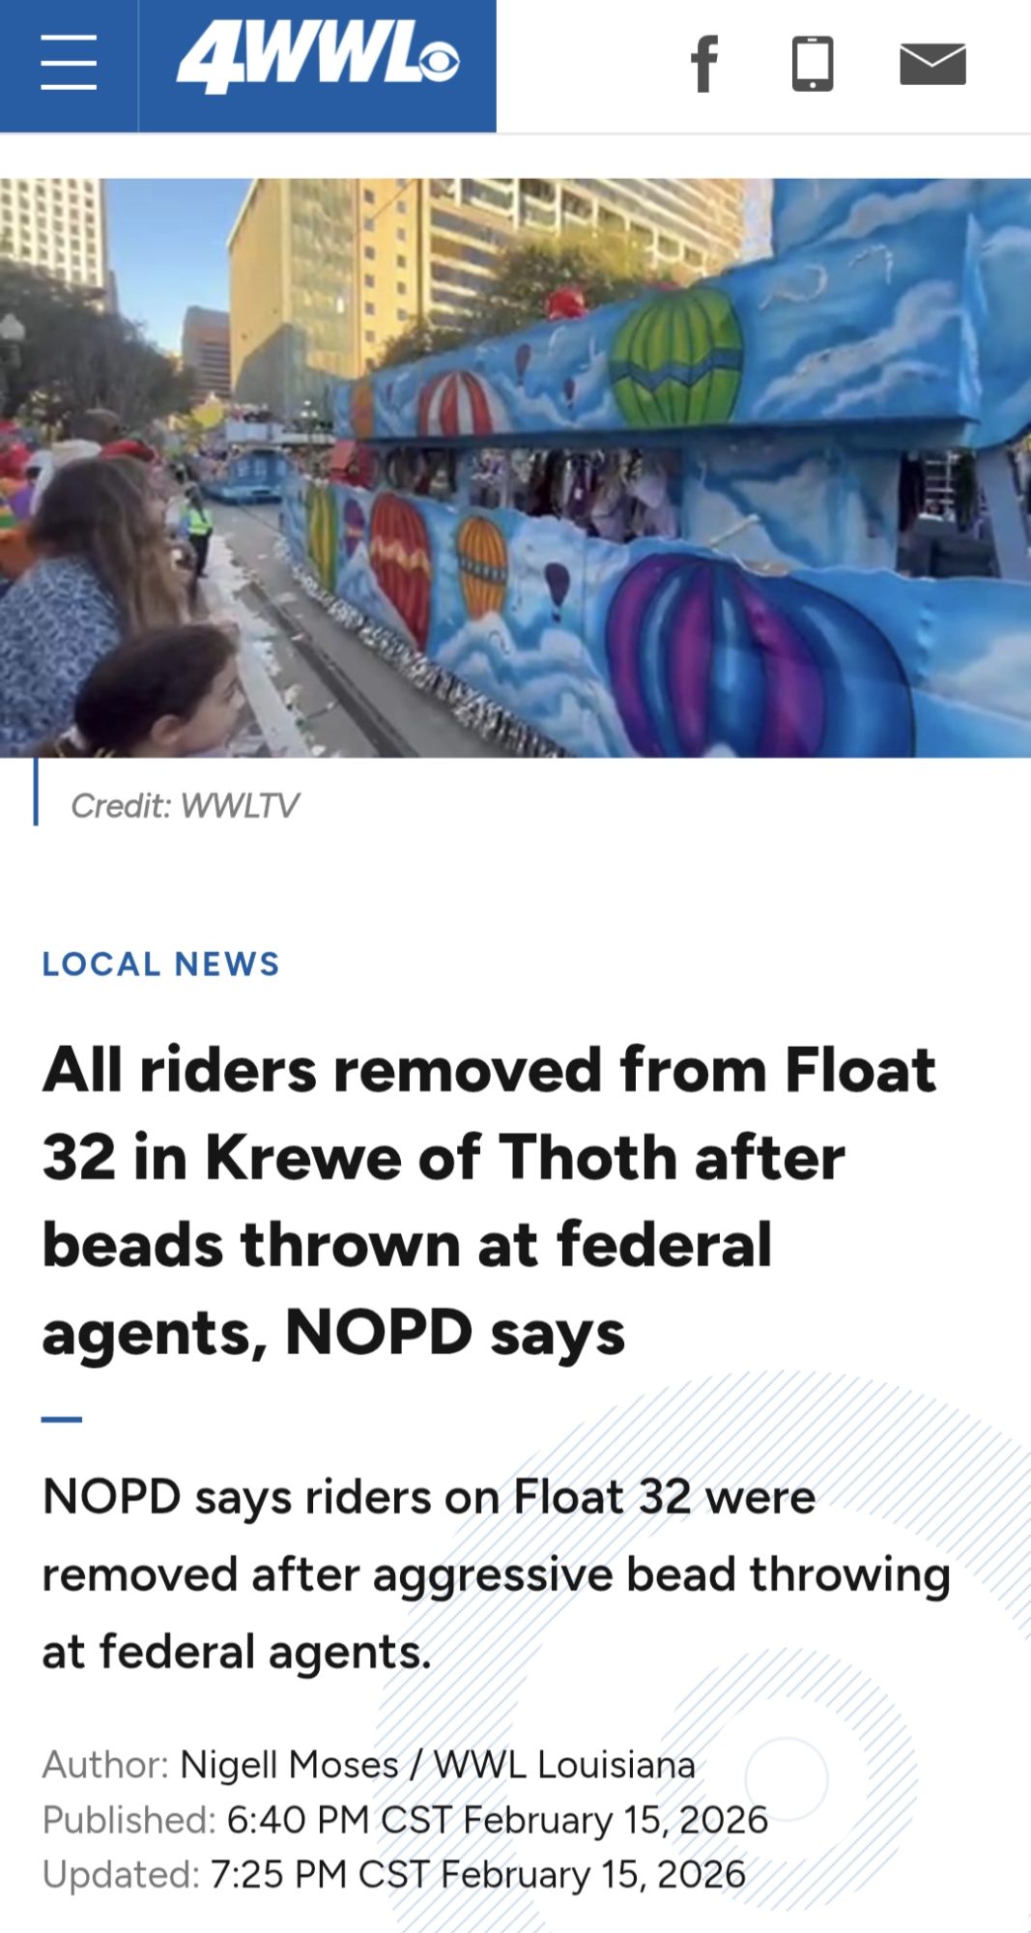Open the hamburger navigation menu

[69, 63]
